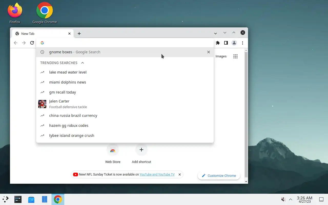Click the Jalen Carter thumbnail photo
This screenshot has width=328, height=205.
pos(42,104)
